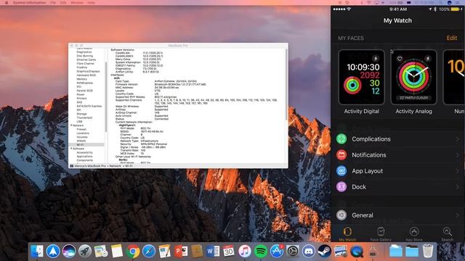Launch Discord from the dock
Viewport: 465px width, 261px height.
point(309,252)
